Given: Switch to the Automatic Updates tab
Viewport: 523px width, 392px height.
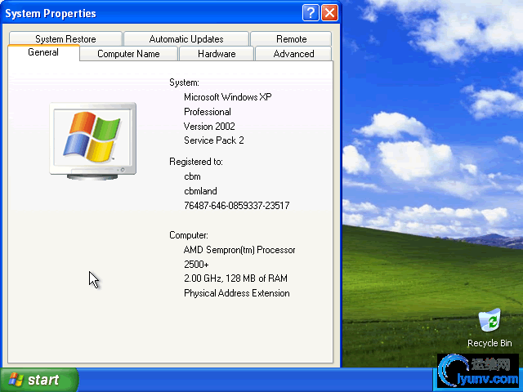Looking at the screenshot, I should point(186,38).
